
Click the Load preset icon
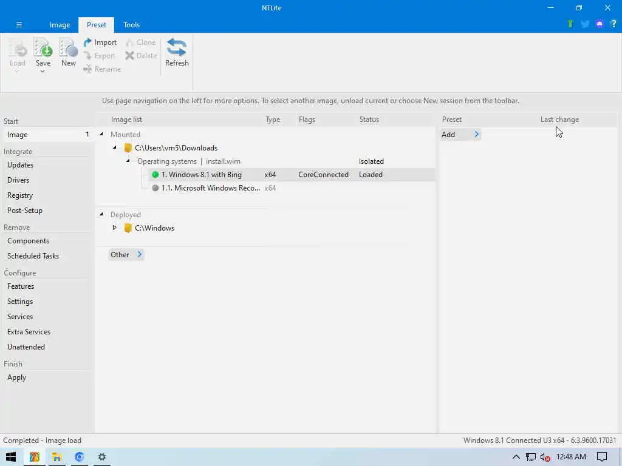click(x=18, y=49)
